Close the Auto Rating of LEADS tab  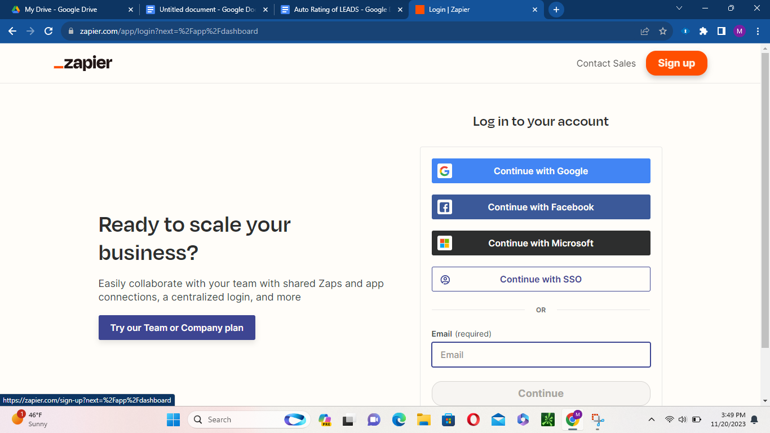400,10
